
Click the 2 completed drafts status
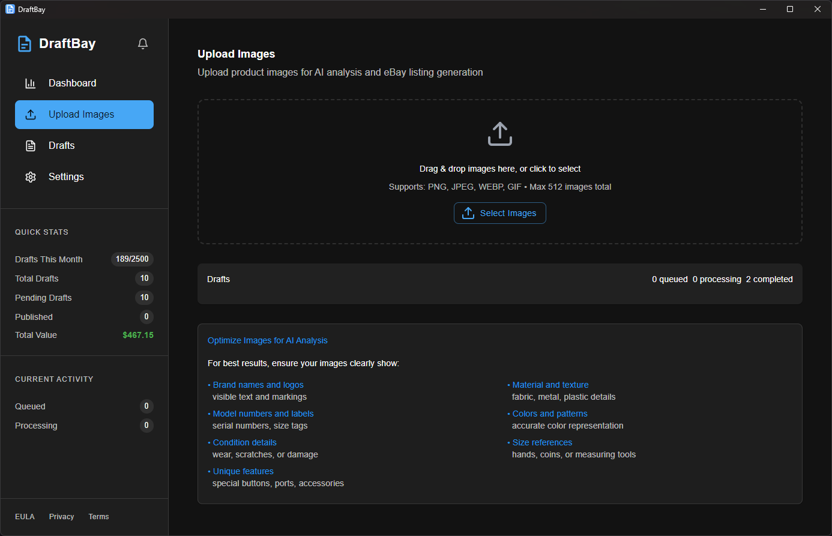(x=770, y=279)
